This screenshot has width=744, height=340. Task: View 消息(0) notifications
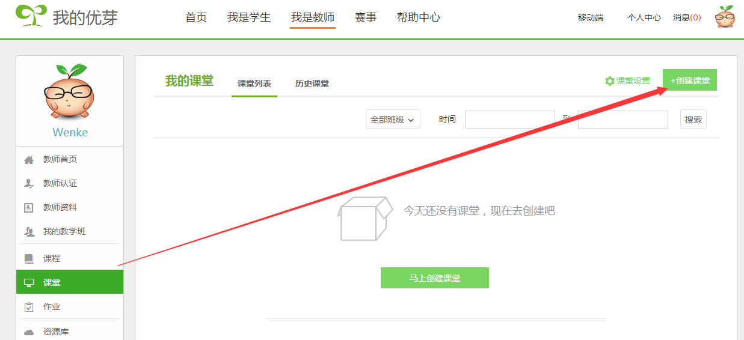[x=687, y=18]
